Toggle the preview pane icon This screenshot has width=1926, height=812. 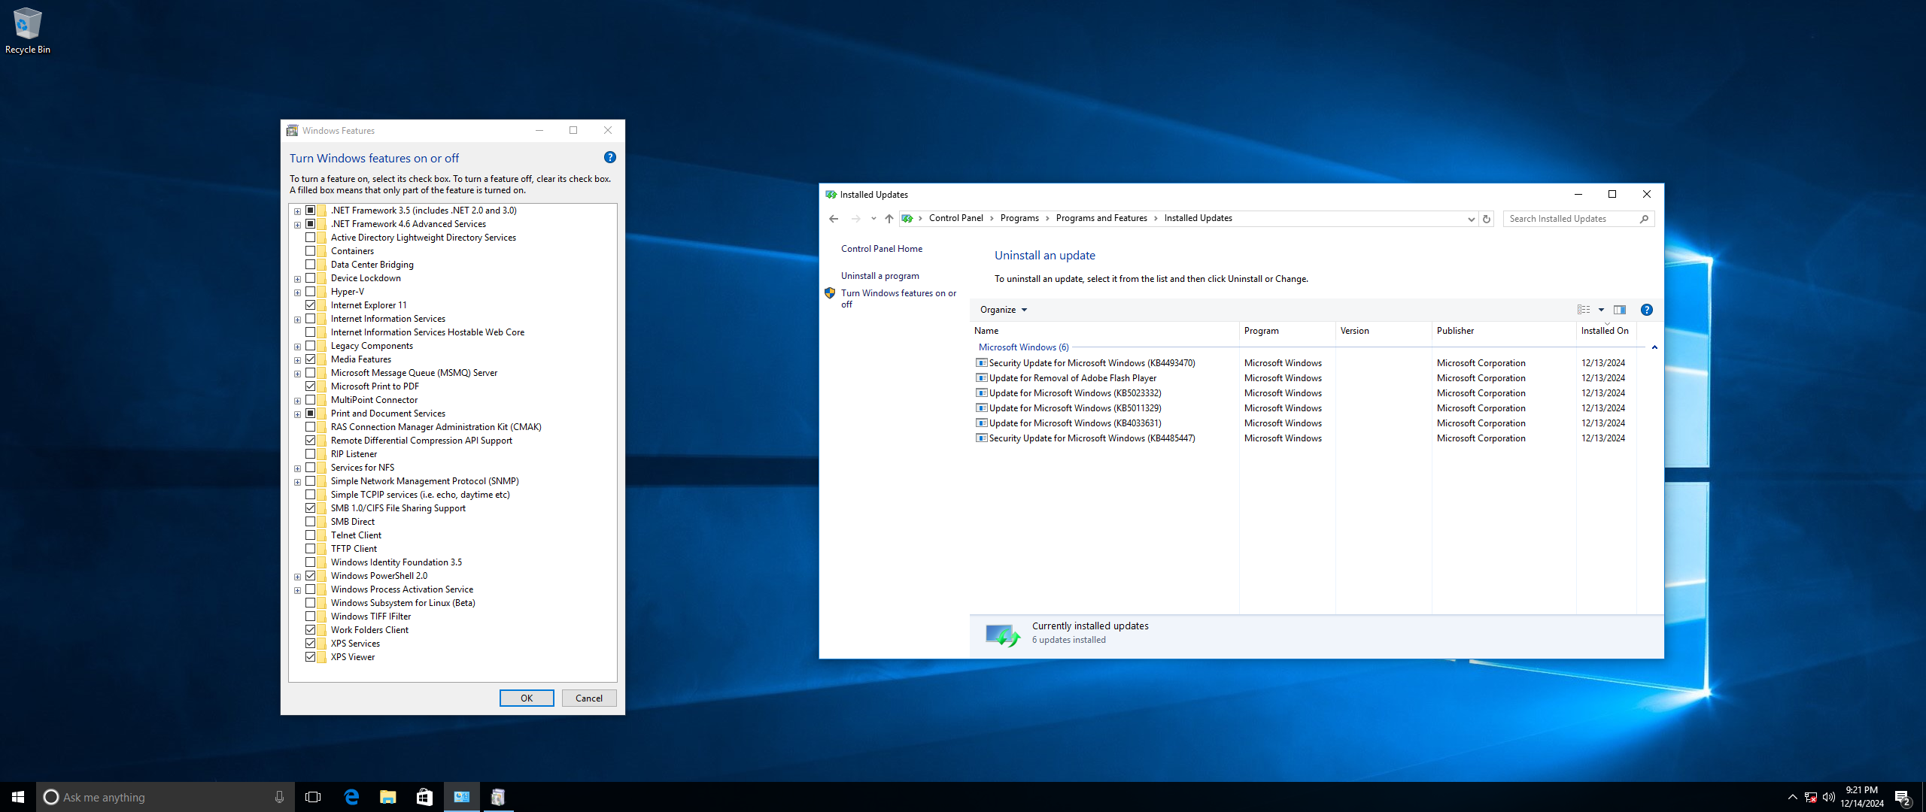1620,310
